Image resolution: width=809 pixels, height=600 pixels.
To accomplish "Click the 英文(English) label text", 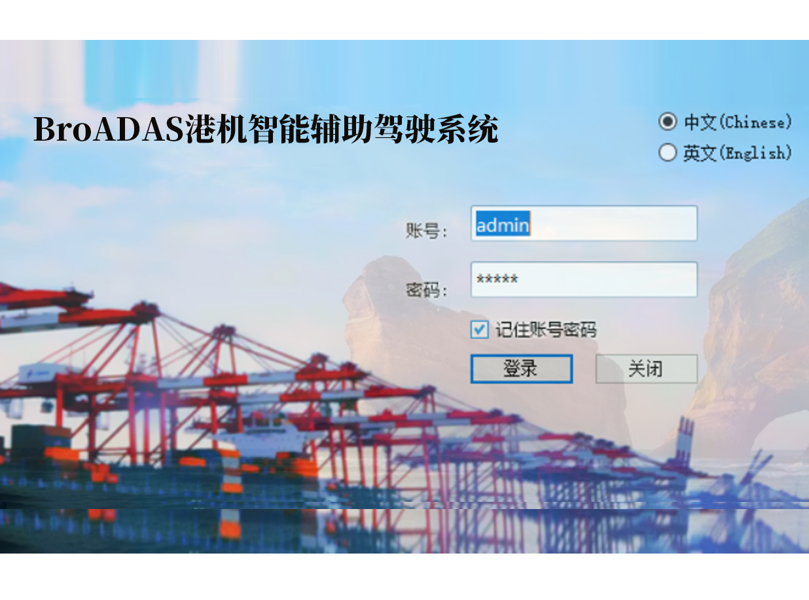I will point(738,153).
